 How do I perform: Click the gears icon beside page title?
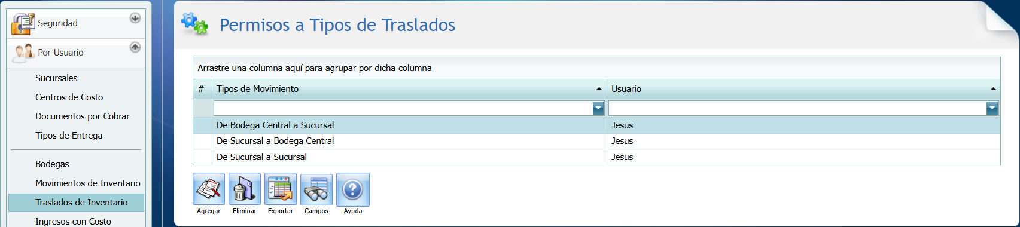[x=194, y=24]
